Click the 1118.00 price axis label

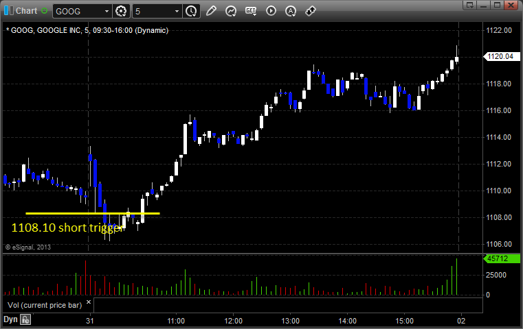pos(499,84)
